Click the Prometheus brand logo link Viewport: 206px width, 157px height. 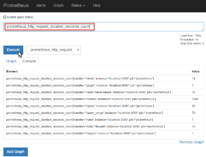pos(16,5)
